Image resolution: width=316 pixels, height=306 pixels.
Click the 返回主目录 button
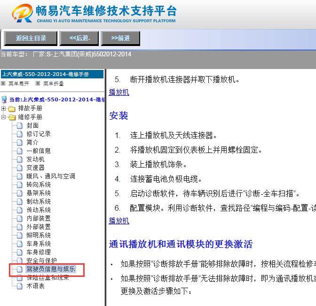(31, 38)
